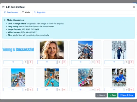Select the woman in blue suit thumbnail
The image size is (137, 102).
(x=119, y=78)
